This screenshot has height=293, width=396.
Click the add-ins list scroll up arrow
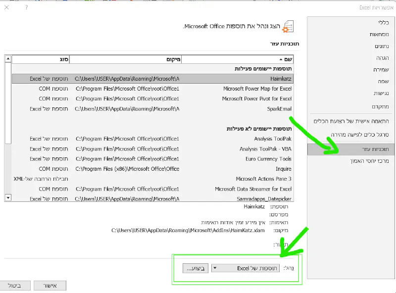(8, 58)
